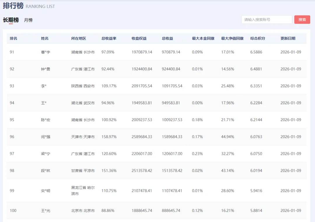Click the 更新日期 column header
Viewport: 315px width, 222px height.
tap(288, 38)
